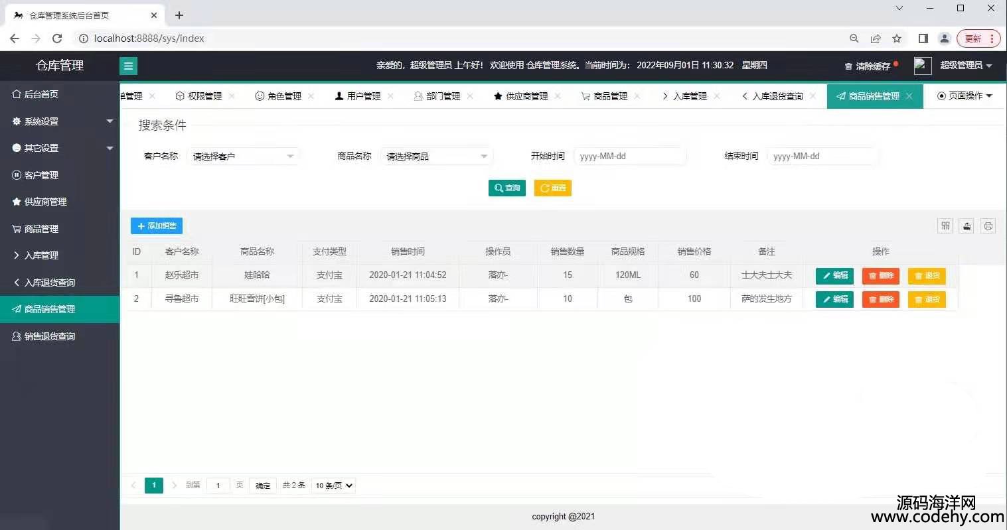Open 供应商管理 in sidebar
This screenshot has width=1007, height=530.
click(60, 202)
